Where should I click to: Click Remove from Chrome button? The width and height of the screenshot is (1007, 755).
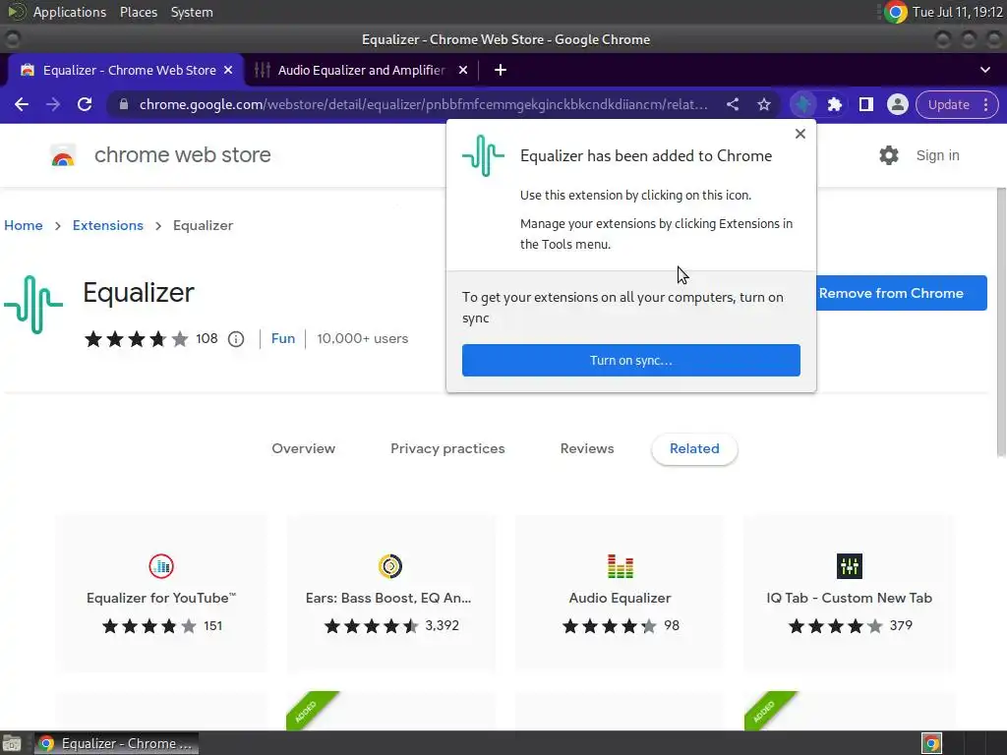(901, 293)
